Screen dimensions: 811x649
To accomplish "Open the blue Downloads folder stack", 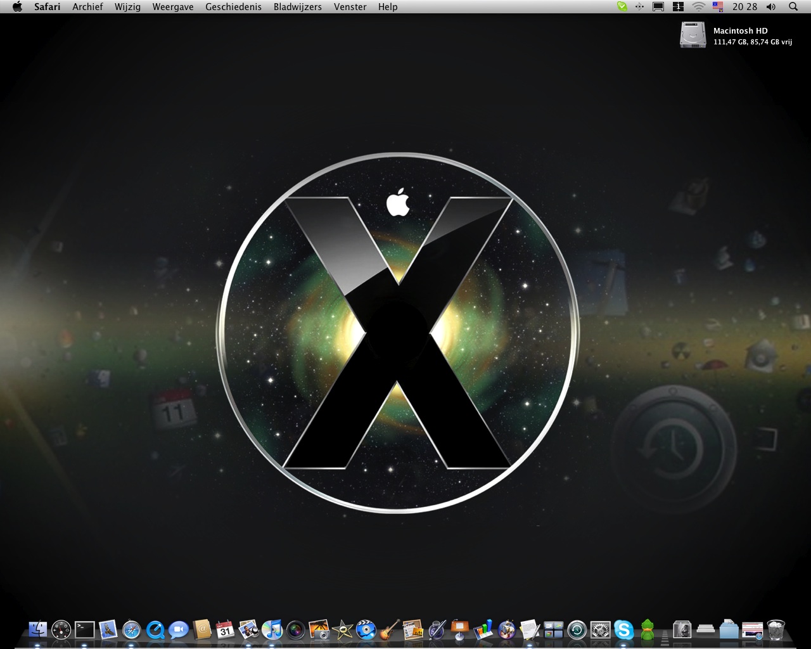I will (x=729, y=629).
